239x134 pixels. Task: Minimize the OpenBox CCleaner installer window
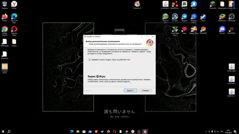point(142,36)
